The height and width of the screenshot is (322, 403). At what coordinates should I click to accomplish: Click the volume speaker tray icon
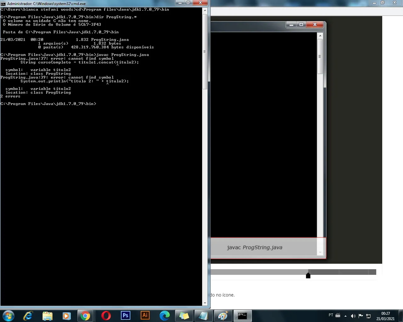tap(353, 316)
